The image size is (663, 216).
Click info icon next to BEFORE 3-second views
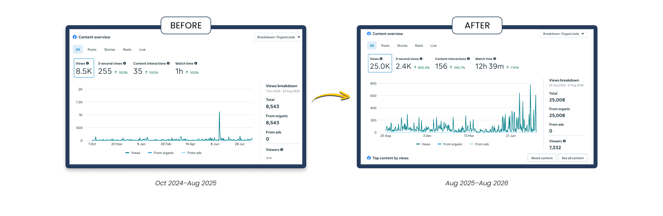pyautogui.click(x=125, y=63)
